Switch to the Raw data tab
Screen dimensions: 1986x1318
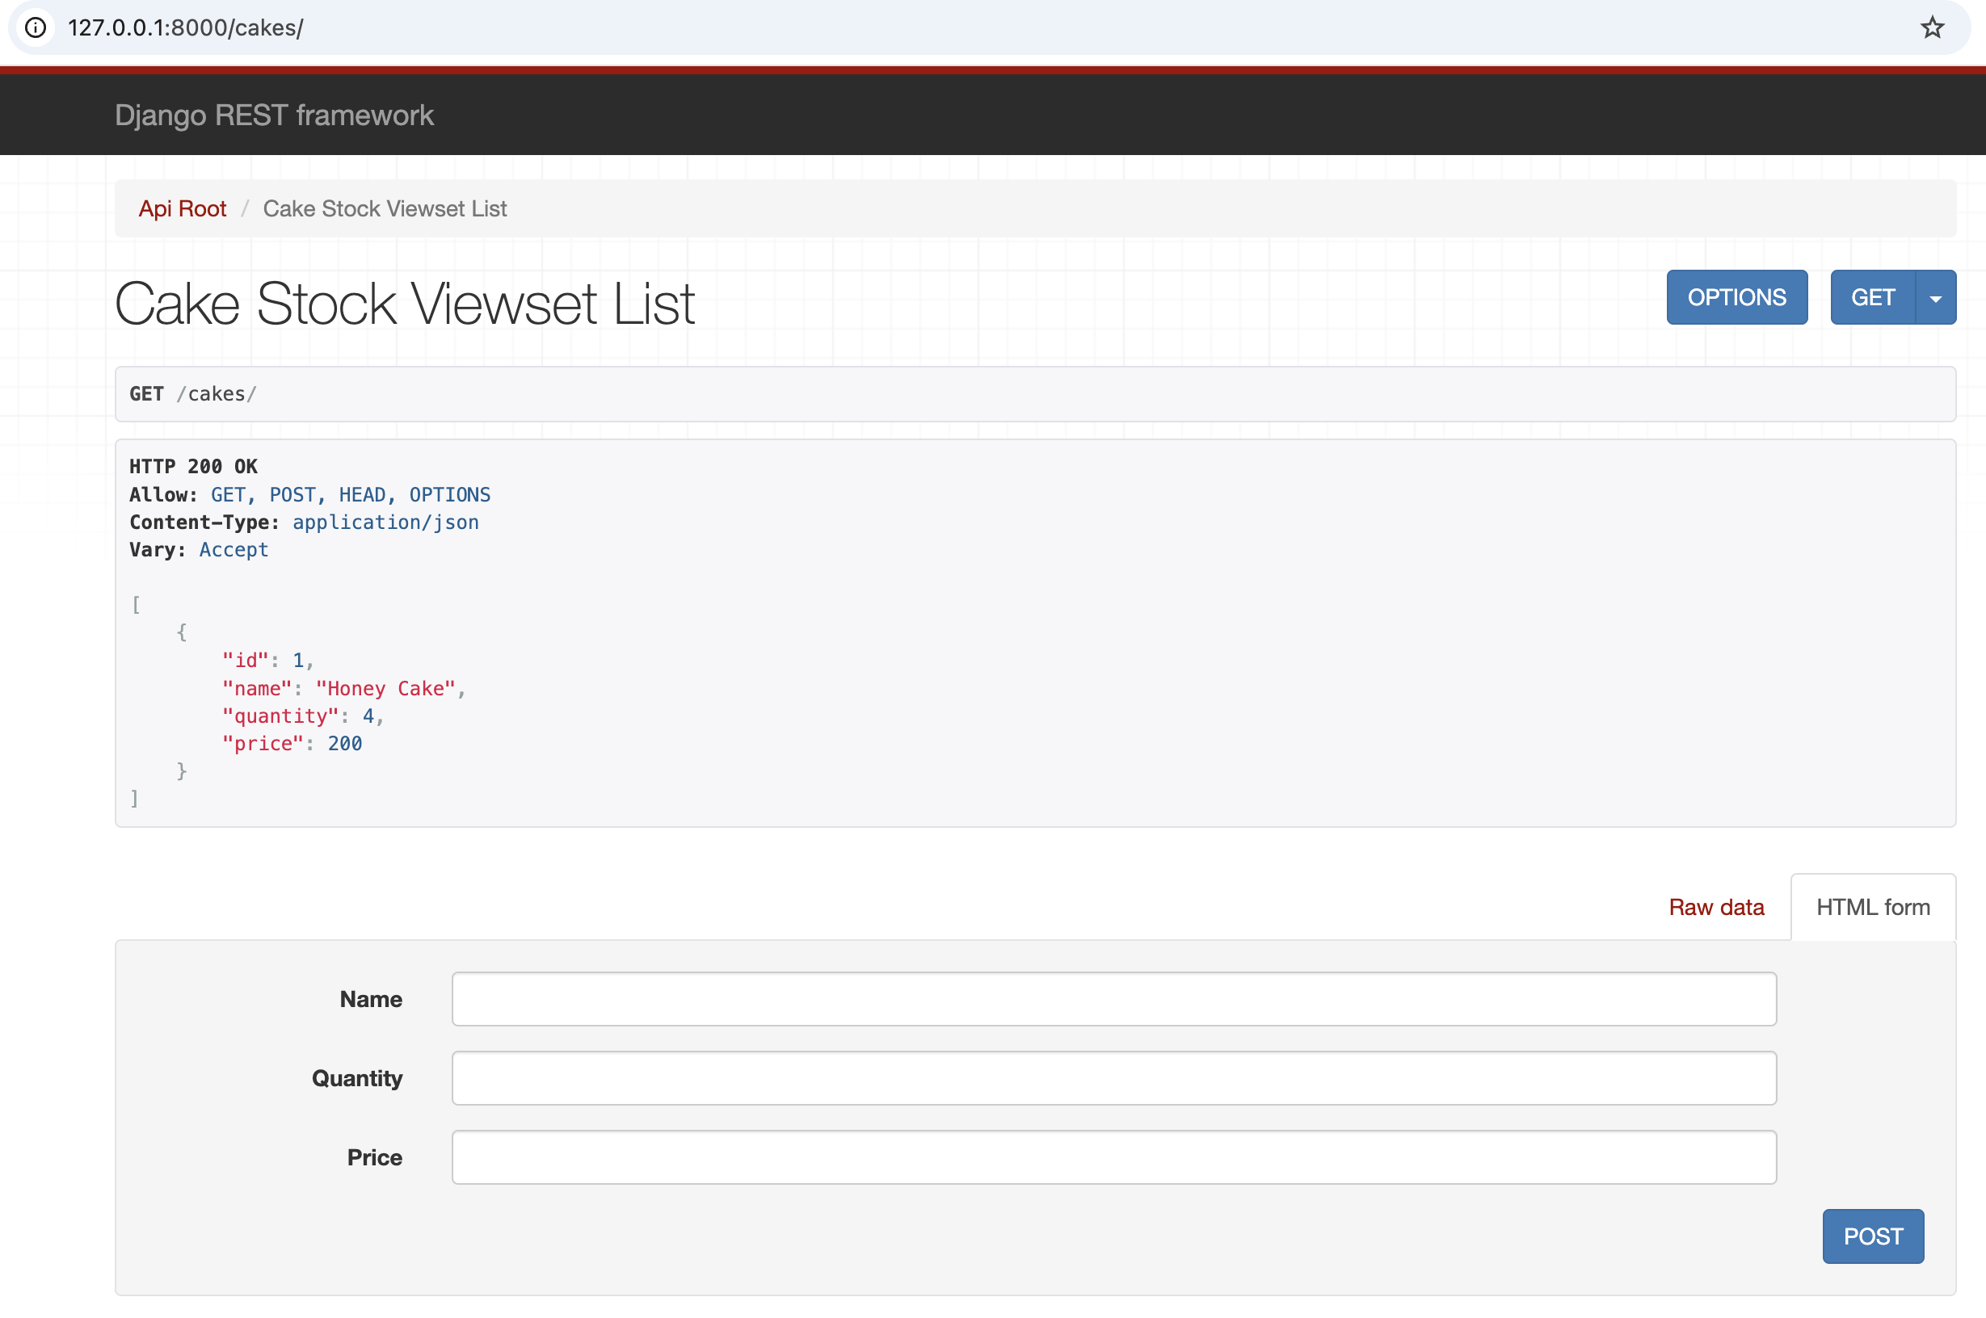1716,907
